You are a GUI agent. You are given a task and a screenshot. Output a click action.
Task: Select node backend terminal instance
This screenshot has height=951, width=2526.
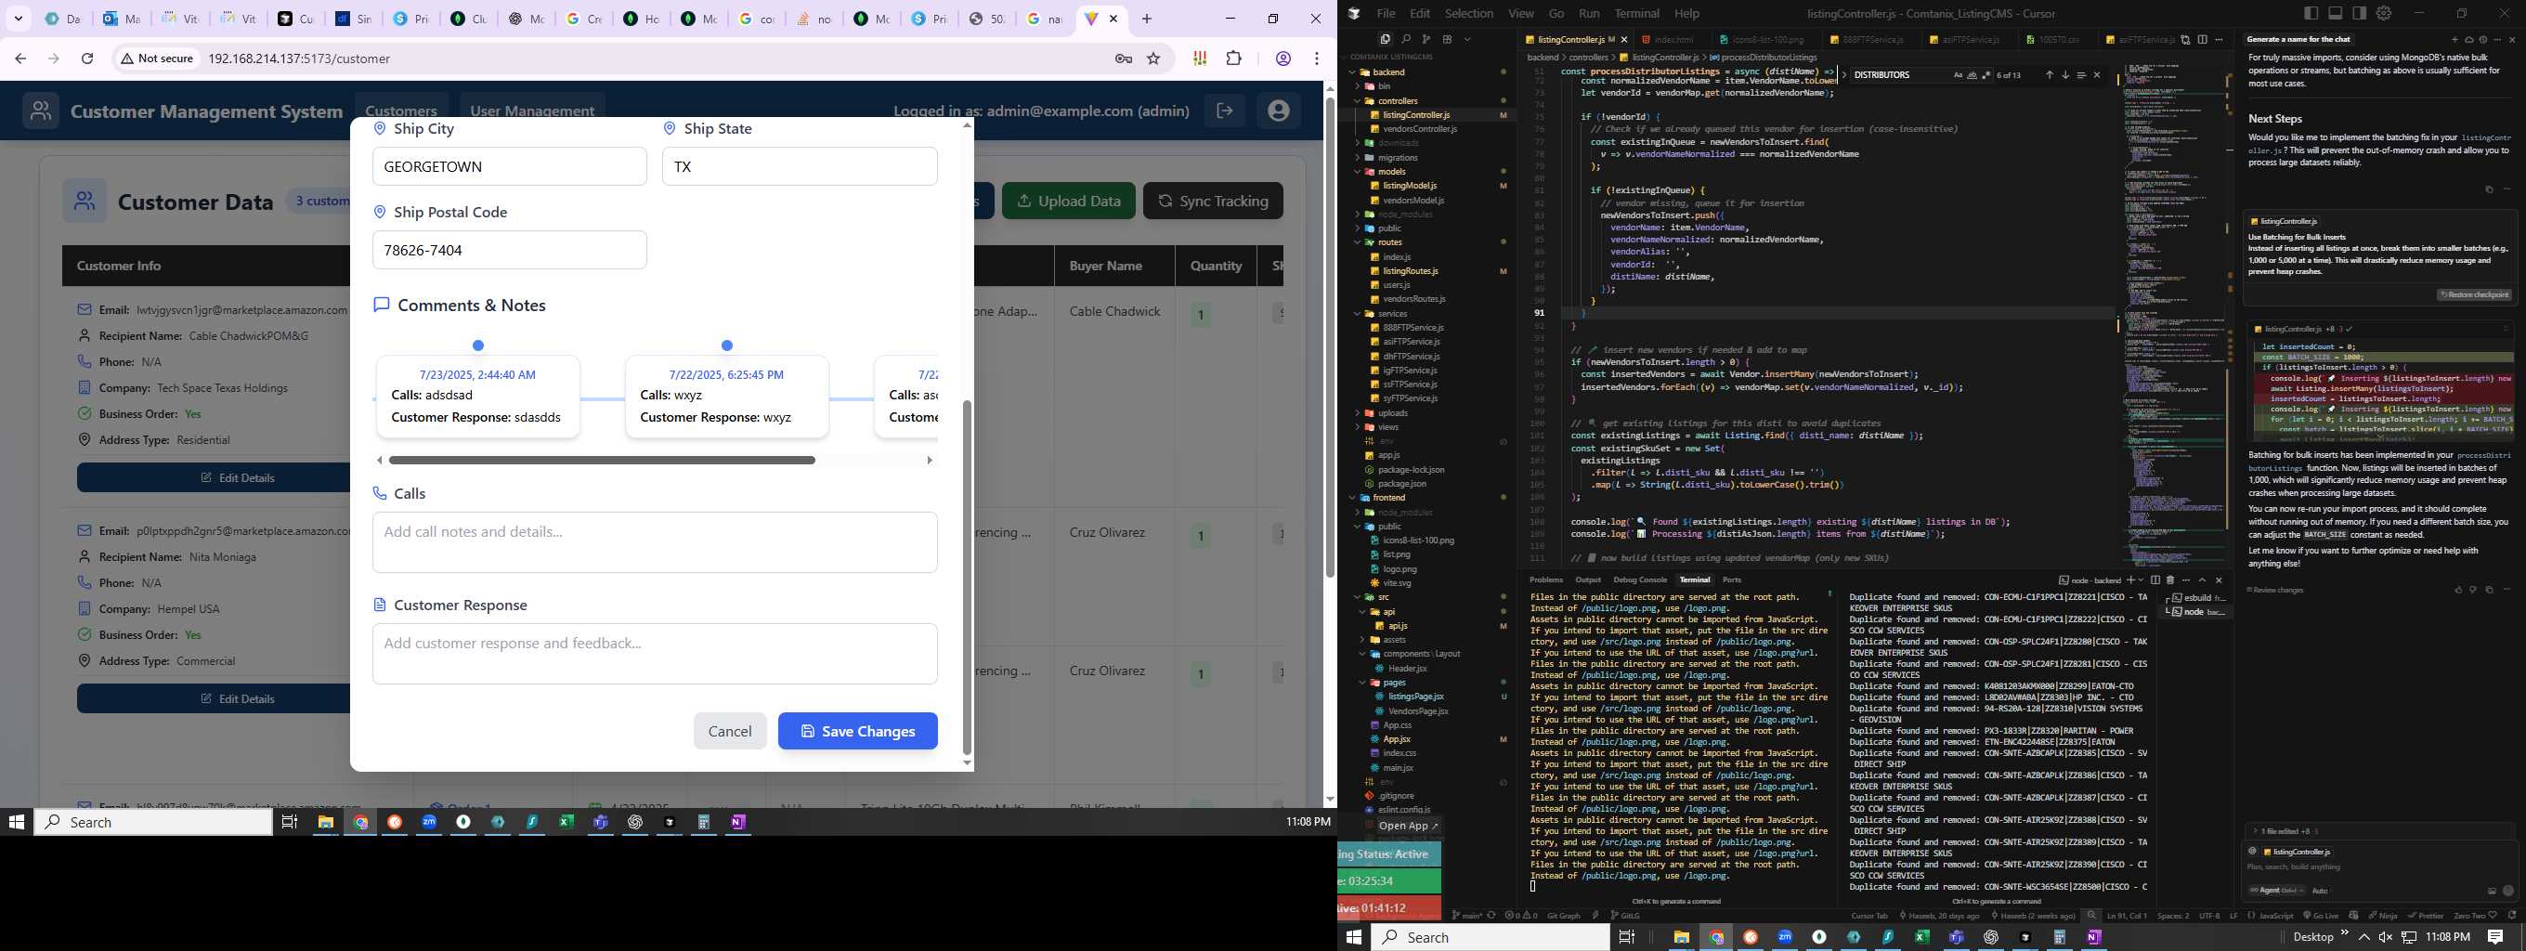point(2196,612)
